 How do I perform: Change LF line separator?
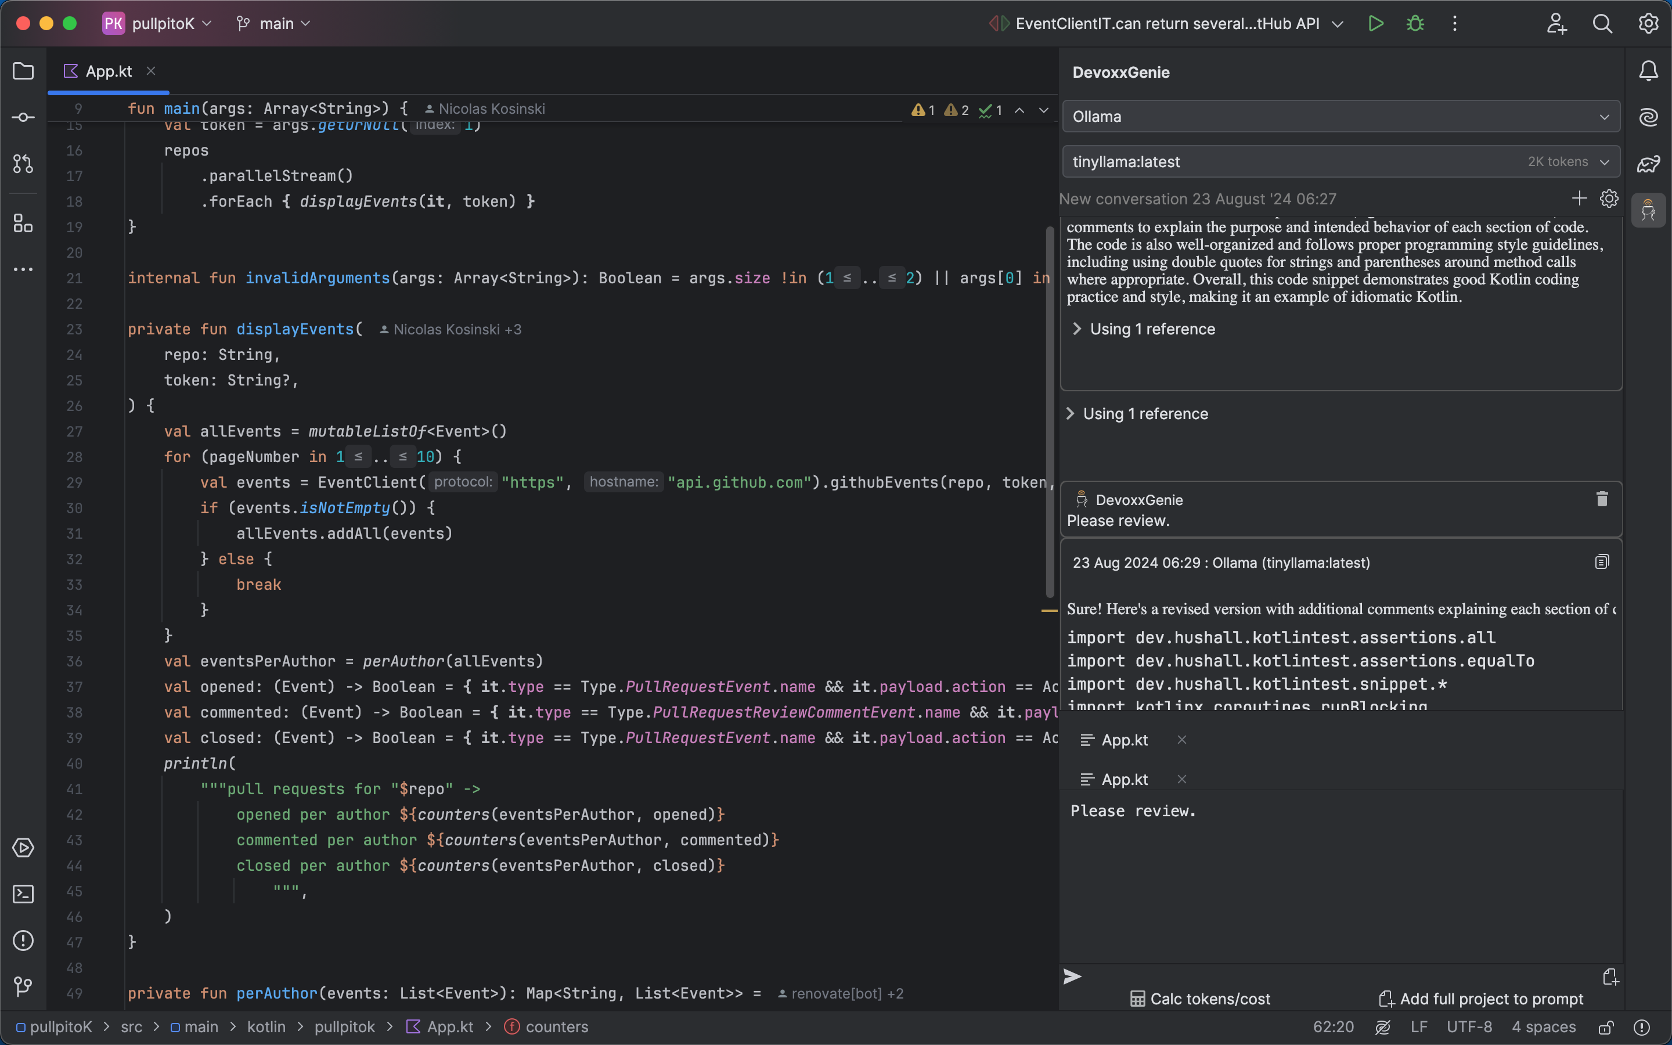pyautogui.click(x=1418, y=1027)
